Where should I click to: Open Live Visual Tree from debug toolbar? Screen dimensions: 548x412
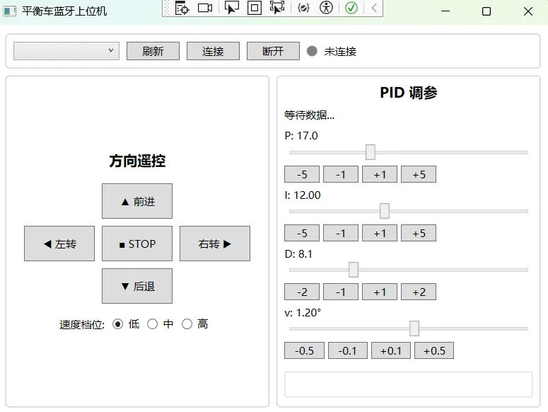tap(182, 8)
